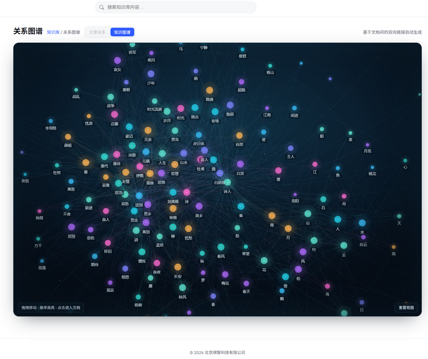This screenshot has width=428, height=359.
Task: Click the 梅花 node
Action: click(225, 274)
